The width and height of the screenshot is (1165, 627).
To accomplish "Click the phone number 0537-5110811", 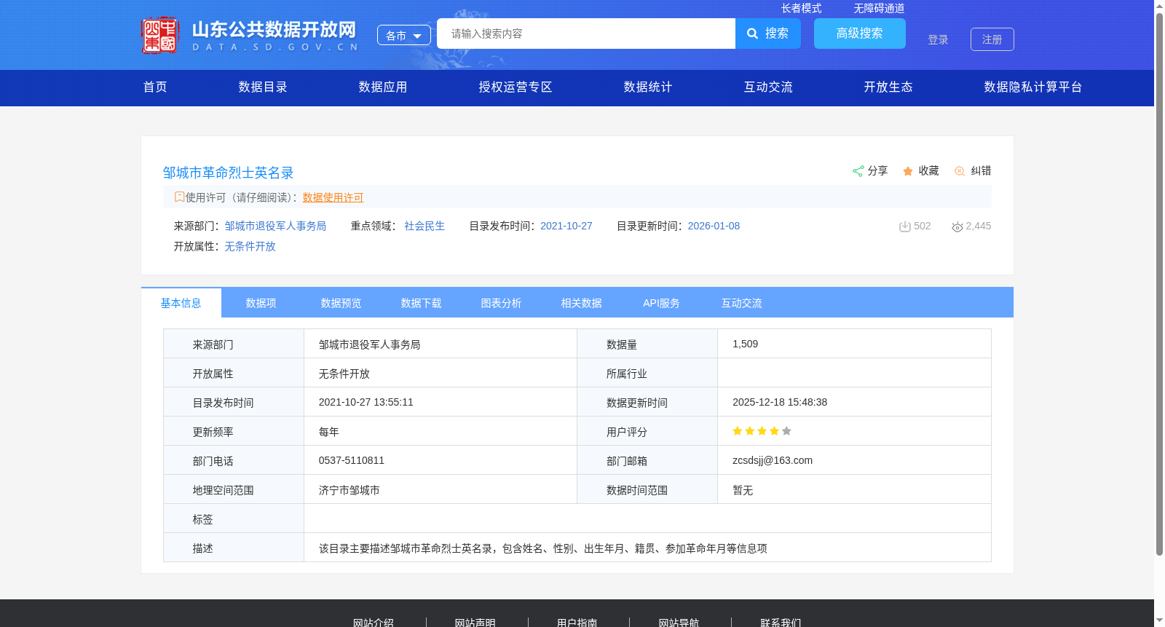I will pos(352,460).
